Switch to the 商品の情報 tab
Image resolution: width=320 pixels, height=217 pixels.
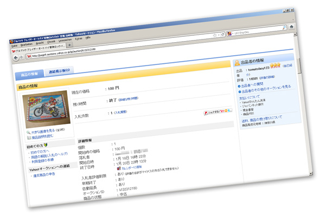(29, 74)
